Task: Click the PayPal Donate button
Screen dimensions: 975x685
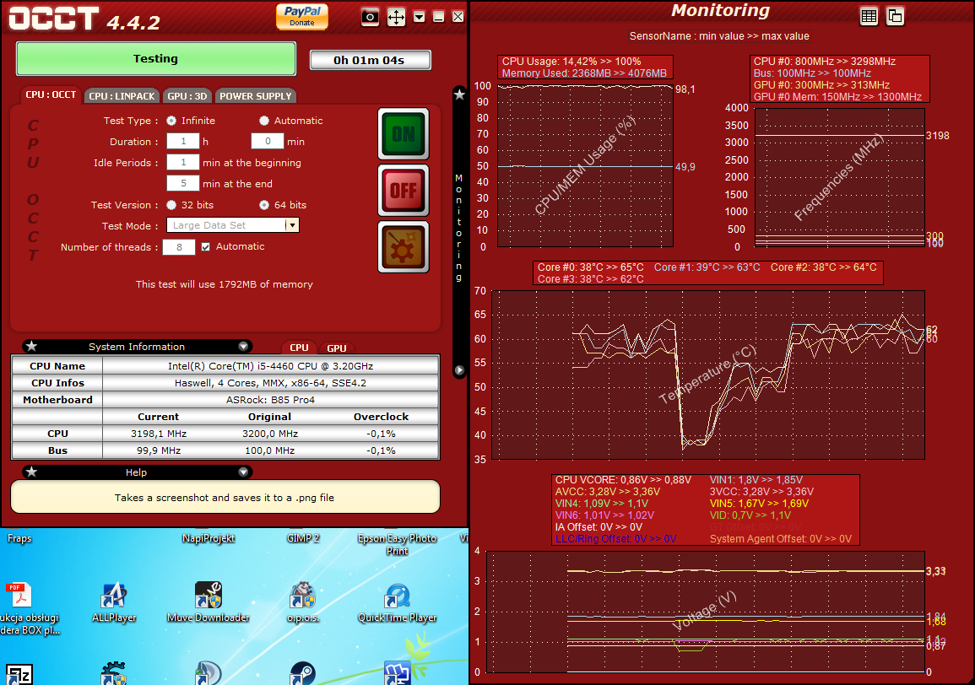Action: (302, 16)
